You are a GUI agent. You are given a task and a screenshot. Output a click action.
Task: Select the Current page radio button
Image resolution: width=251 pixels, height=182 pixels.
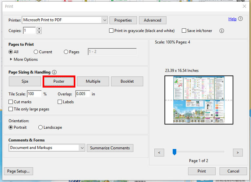[36, 52]
